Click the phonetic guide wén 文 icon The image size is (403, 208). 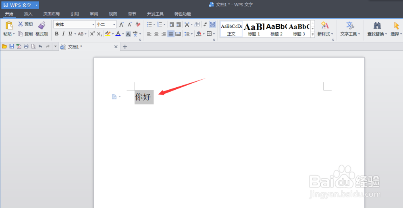135,34
